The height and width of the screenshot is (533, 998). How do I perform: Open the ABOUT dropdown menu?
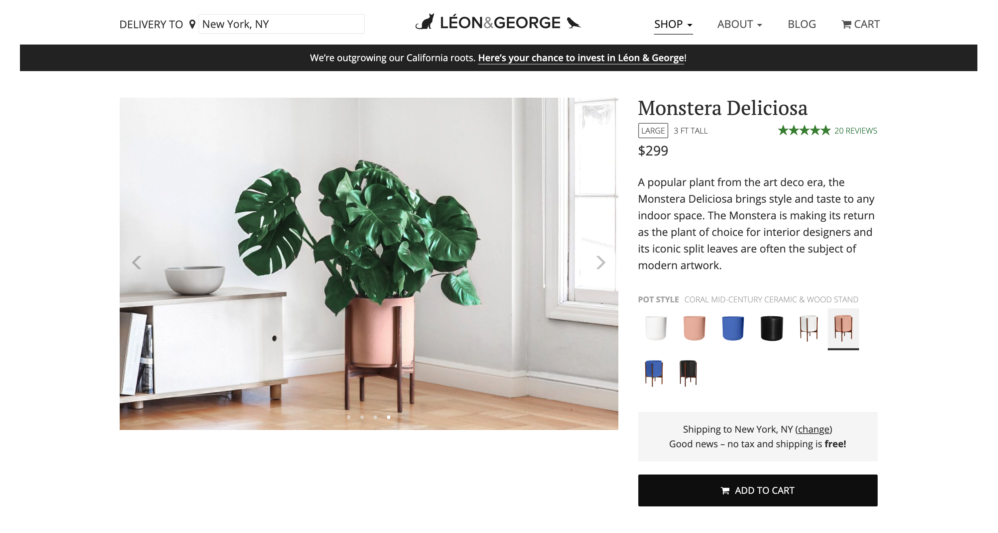click(740, 24)
